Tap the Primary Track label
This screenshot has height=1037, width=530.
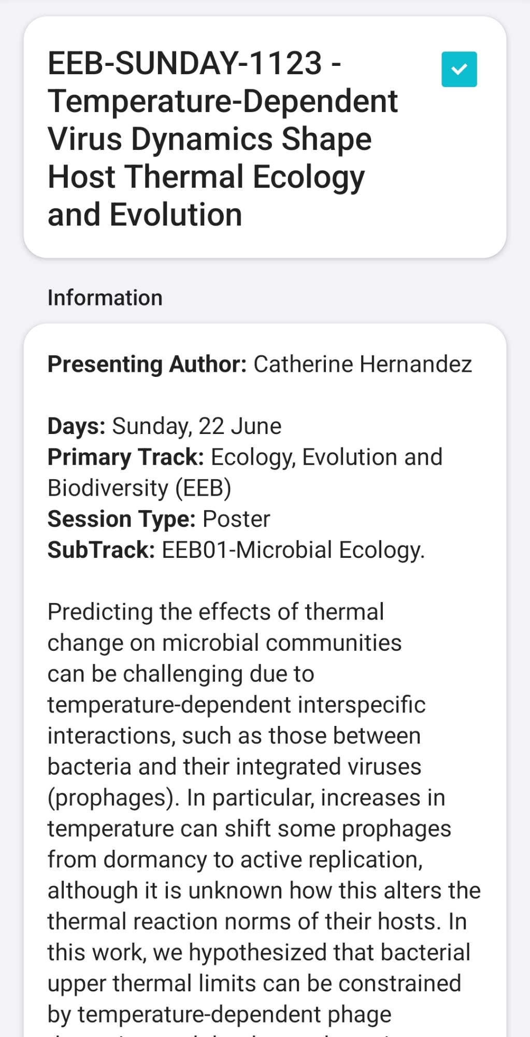(126, 457)
